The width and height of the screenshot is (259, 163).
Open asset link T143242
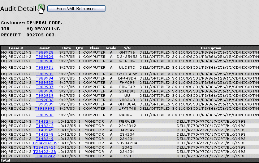click(44, 126)
